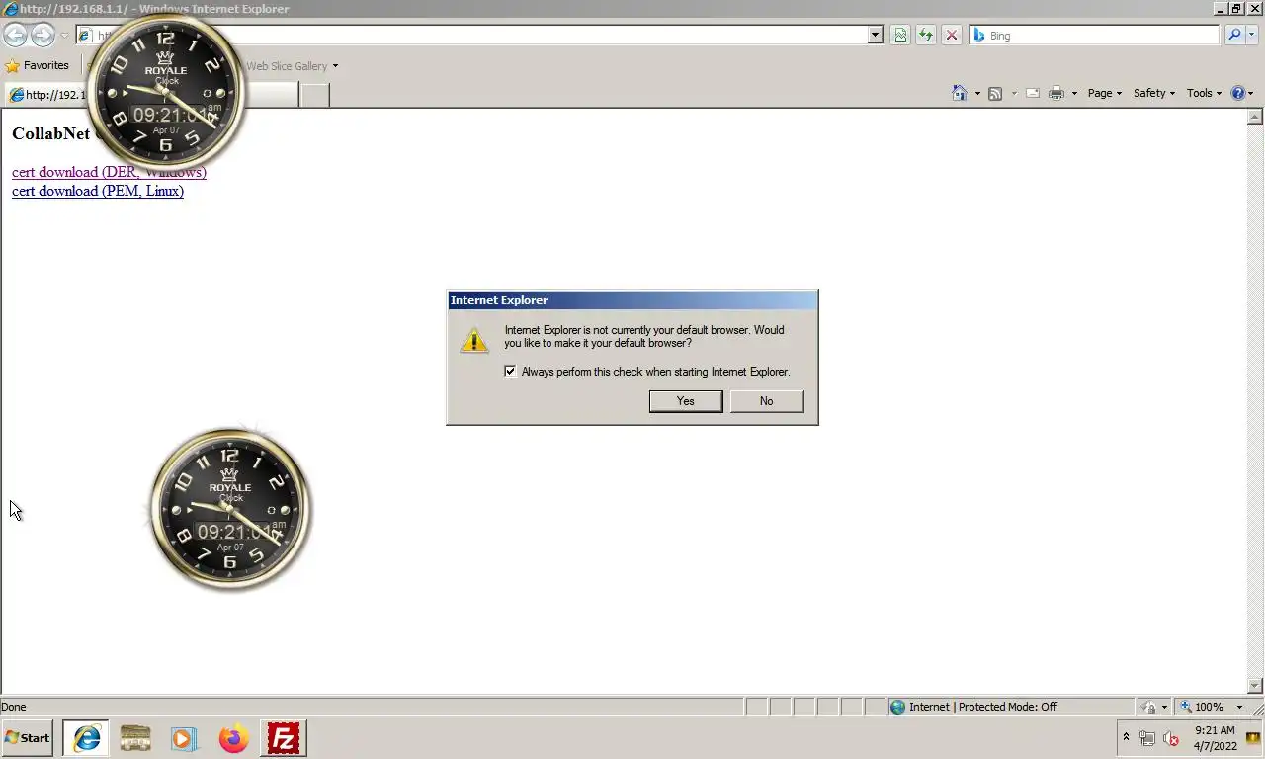The image size is (1265, 759).
Task: Click the taskbar clock showing 9:21 AM
Action: 1215,738
